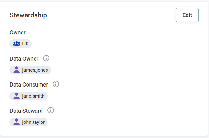Open the jane.smith user chip
This screenshot has width=209, height=138.
click(x=33, y=96)
